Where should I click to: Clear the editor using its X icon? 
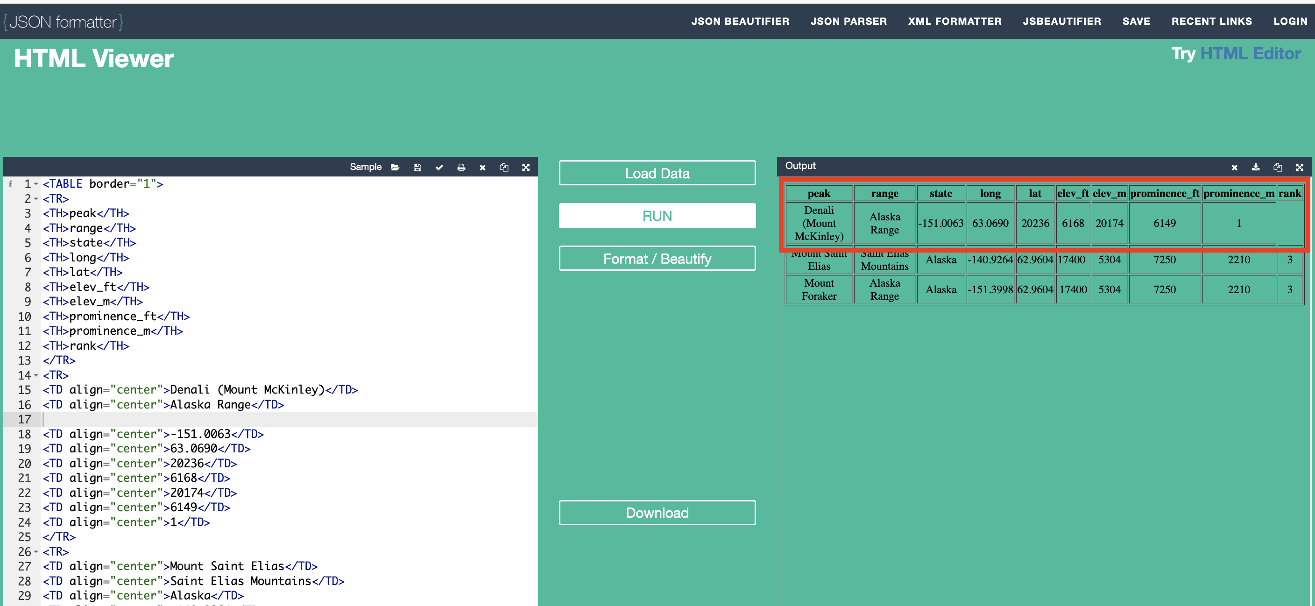click(482, 168)
